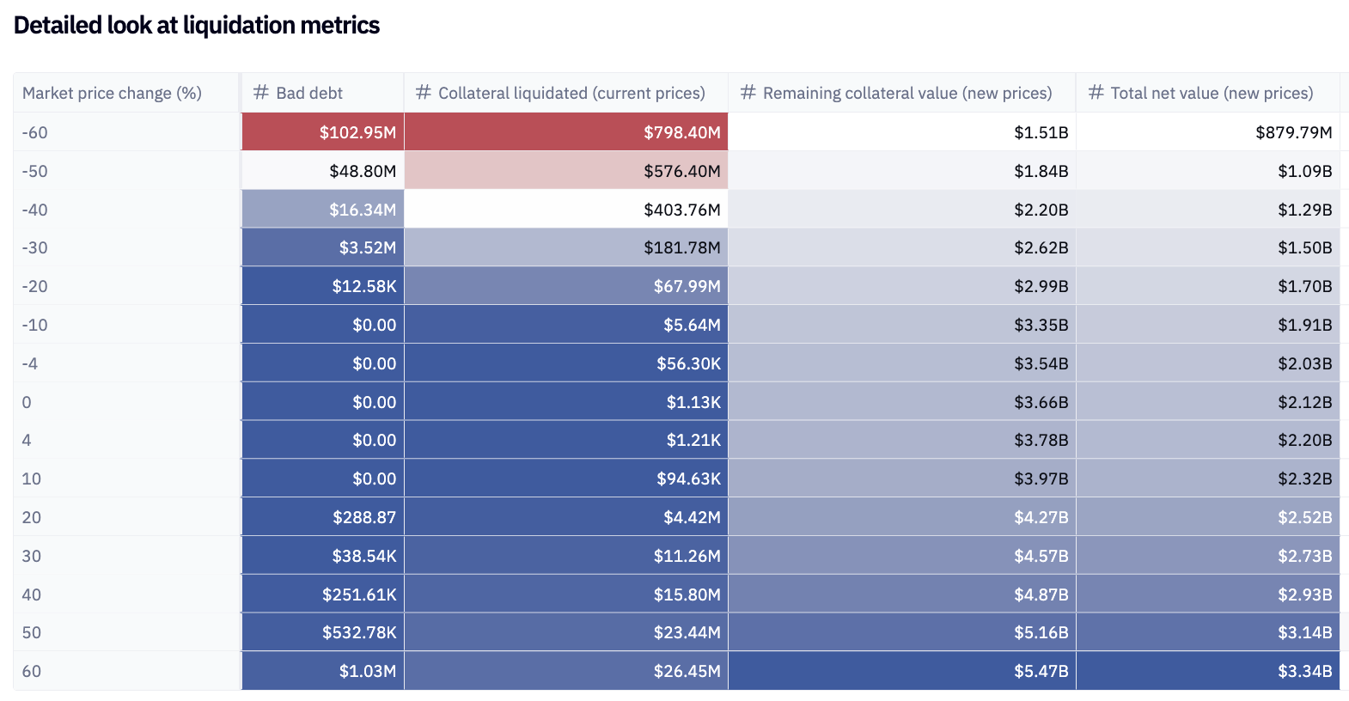
Task: Select the pink $576.40M collateral cell
Action: 566,171
